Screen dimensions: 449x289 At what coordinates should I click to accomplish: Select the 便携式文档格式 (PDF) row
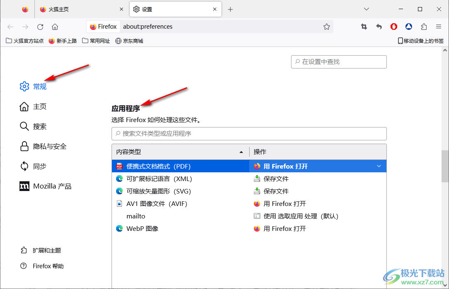249,166
